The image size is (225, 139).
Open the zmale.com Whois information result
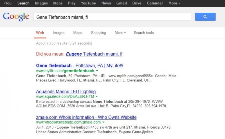(86, 117)
